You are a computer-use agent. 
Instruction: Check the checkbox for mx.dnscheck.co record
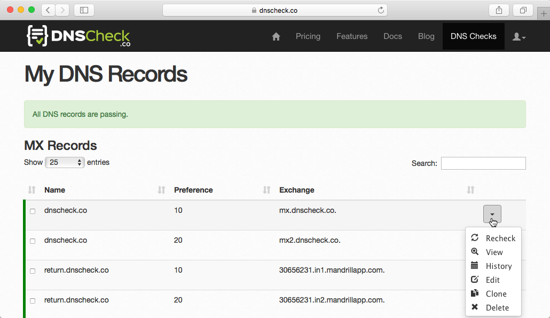[33, 211]
